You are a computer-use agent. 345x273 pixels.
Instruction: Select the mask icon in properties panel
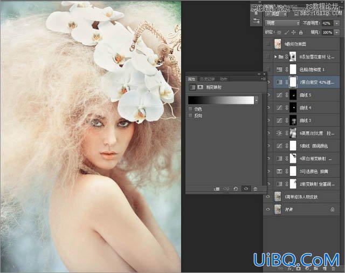200,87
